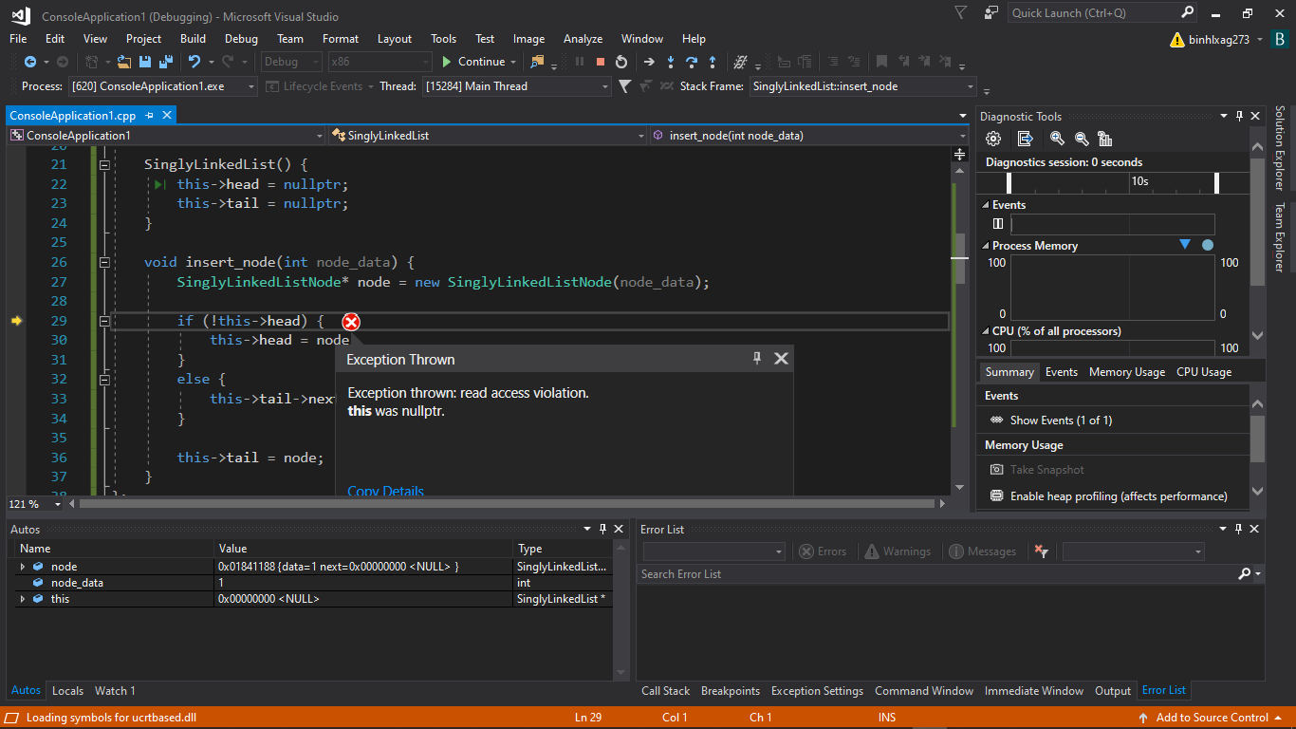Click the red Stop Debugging icon
This screenshot has height=729, width=1296.
pyautogui.click(x=600, y=62)
